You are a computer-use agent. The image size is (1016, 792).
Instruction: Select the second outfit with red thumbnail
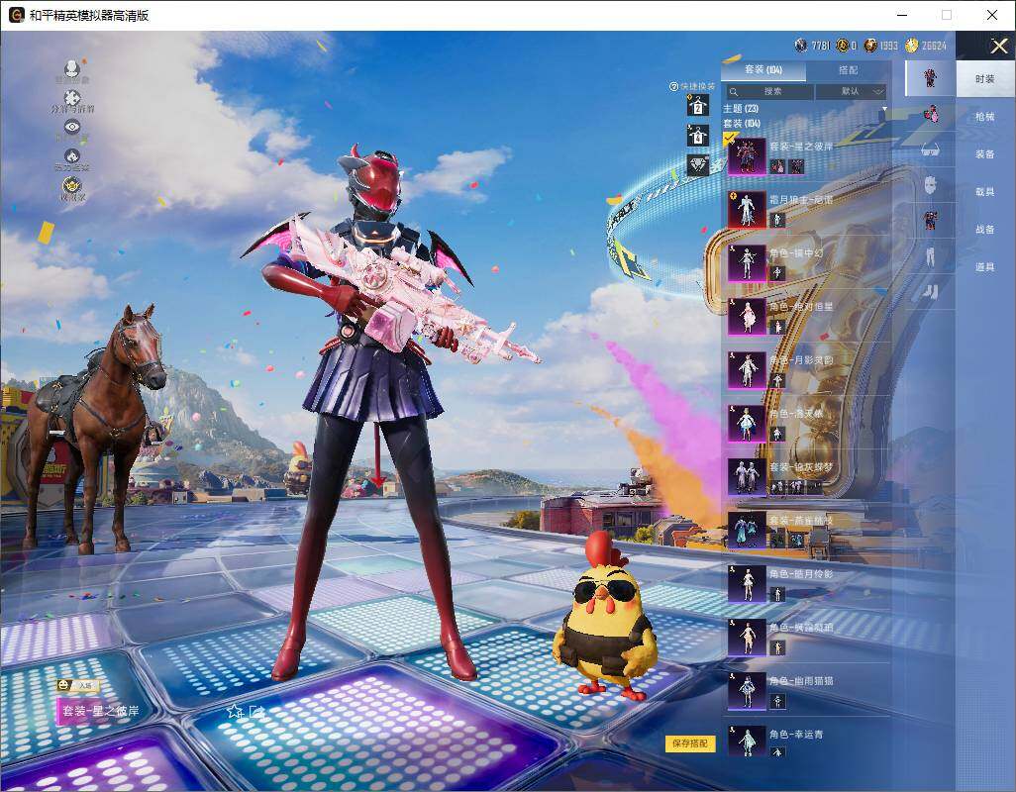(x=747, y=210)
